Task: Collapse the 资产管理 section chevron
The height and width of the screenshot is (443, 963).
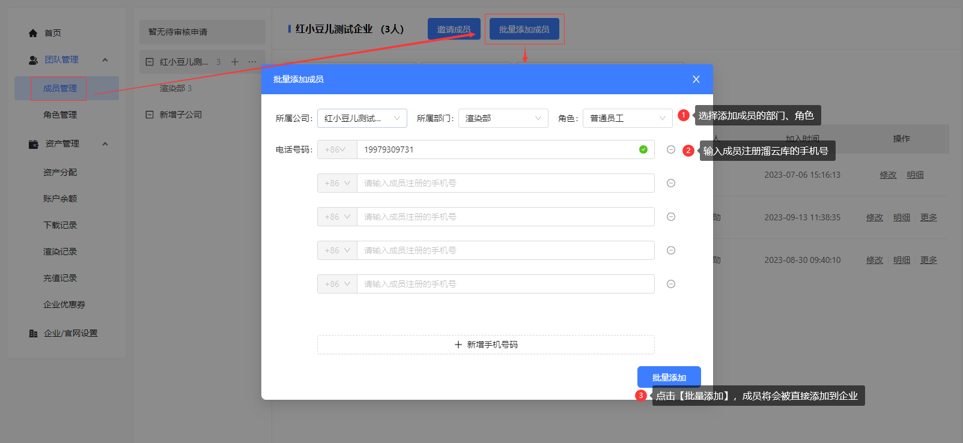Action: 105,144
